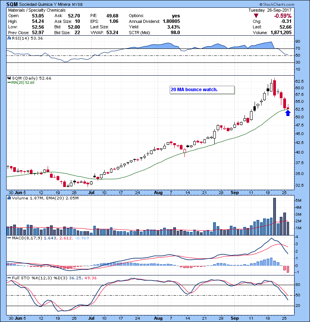
Task: Click the 62.5 price axis label
Action: pyautogui.click(x=299, y=81)
